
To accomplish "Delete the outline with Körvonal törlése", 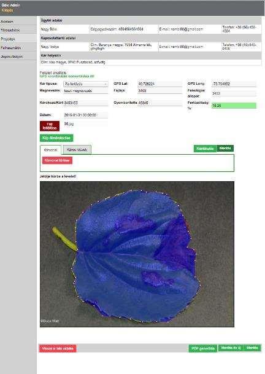I will click(57, 160).
